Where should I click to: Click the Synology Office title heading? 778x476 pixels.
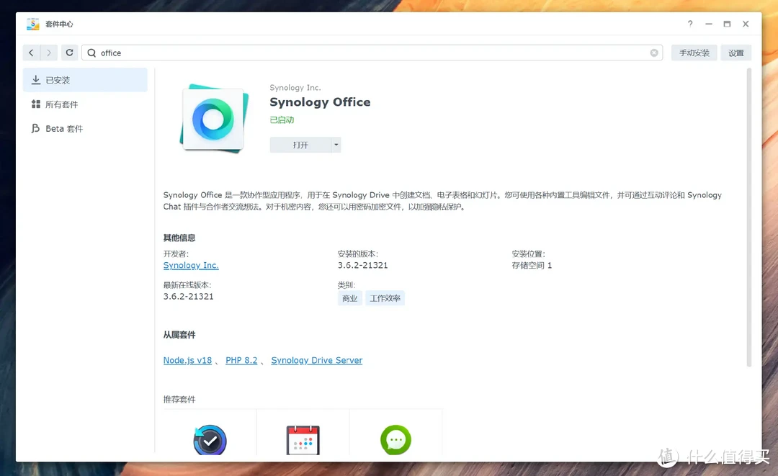click(320, 102)
